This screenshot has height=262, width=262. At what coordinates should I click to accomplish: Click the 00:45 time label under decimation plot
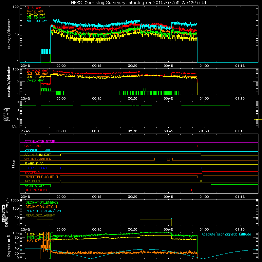168,230
